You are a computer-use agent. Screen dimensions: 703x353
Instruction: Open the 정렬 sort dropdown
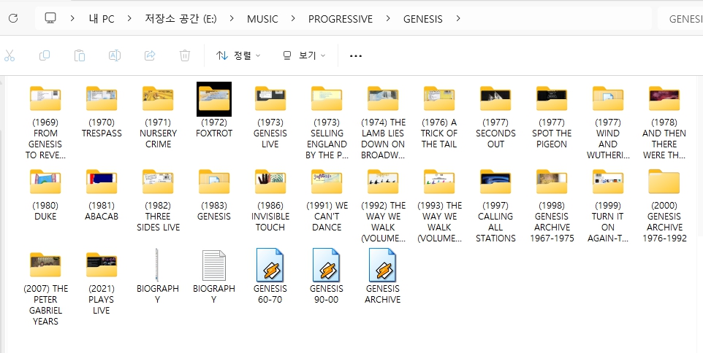238,55
